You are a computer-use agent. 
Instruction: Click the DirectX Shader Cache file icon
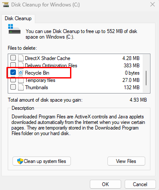(21, 58)
